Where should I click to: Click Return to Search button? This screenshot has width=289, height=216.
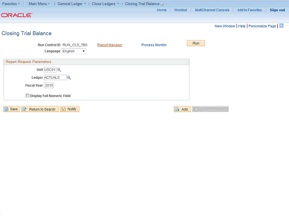coord(40,109)
